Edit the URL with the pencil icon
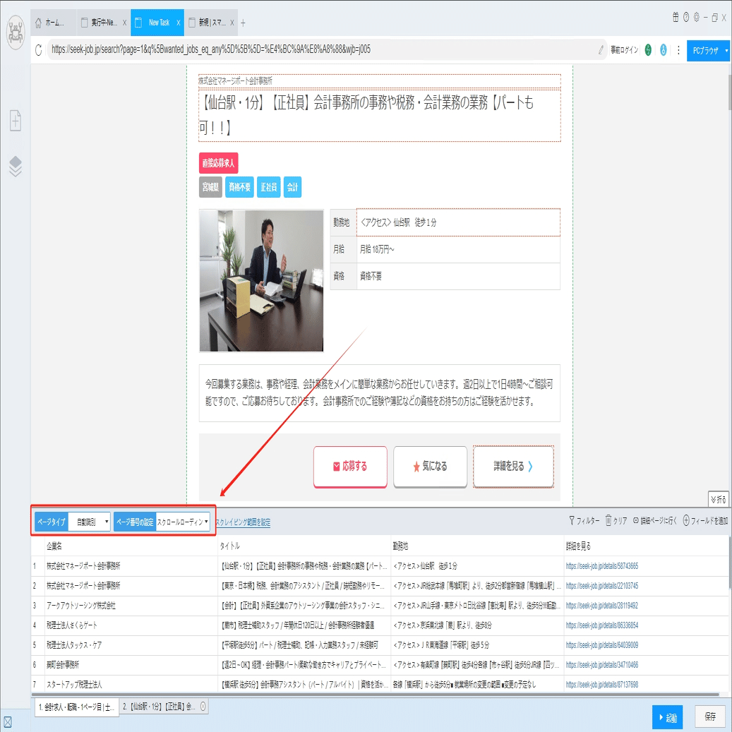The width and height of the screenshot is (732, 732). 601,49
